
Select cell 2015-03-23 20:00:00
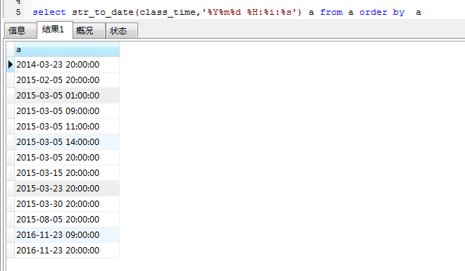pyautogui.click(x=67, y=189)
